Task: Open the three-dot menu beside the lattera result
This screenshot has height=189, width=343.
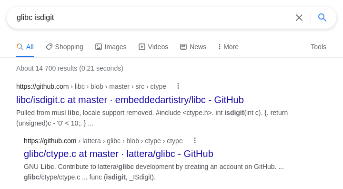Action: coord(195,140)
